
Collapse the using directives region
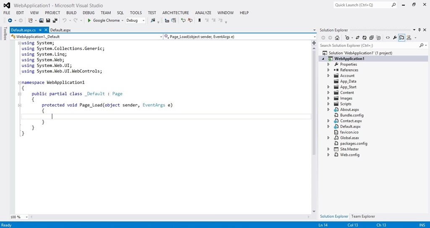point(19,43)
